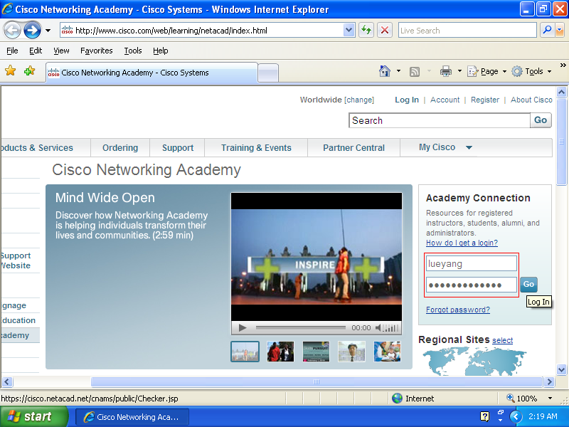569x427 pixels.
Task: Click the Live Search magnifier icon
Action: point(546,30)
